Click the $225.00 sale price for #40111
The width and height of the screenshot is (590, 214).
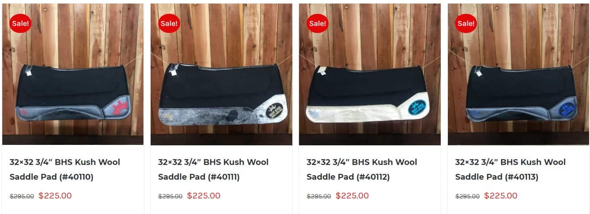[203, 196]
